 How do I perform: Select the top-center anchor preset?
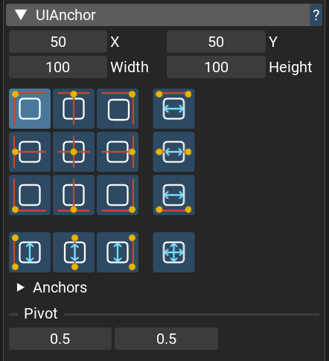(x=74, y=109)
